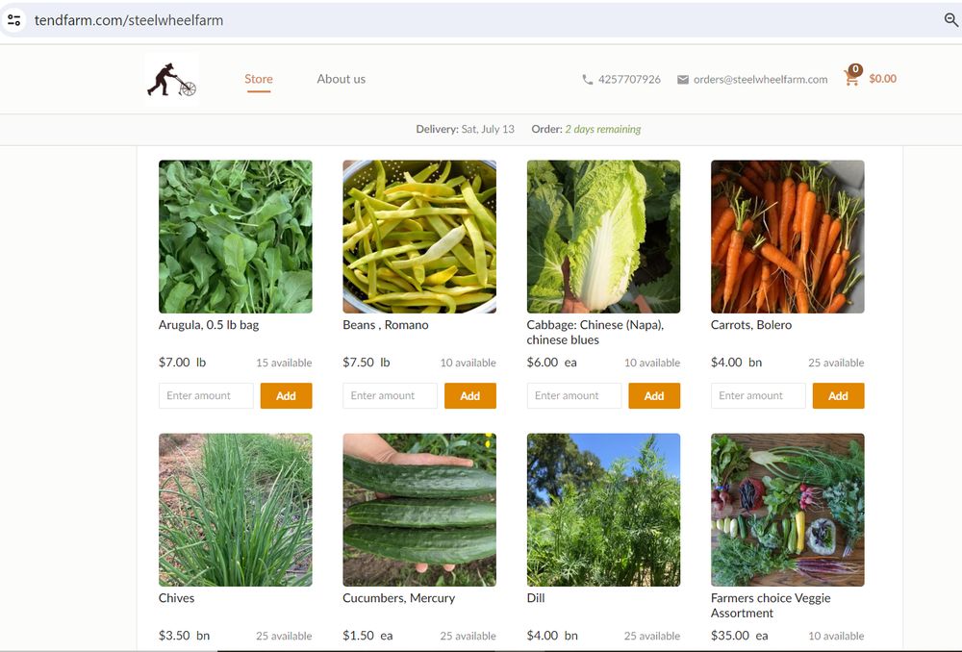Click the 'Cucumbers, Mercury' title
Viewport: 962px width, 652px height.
(399, 598)
